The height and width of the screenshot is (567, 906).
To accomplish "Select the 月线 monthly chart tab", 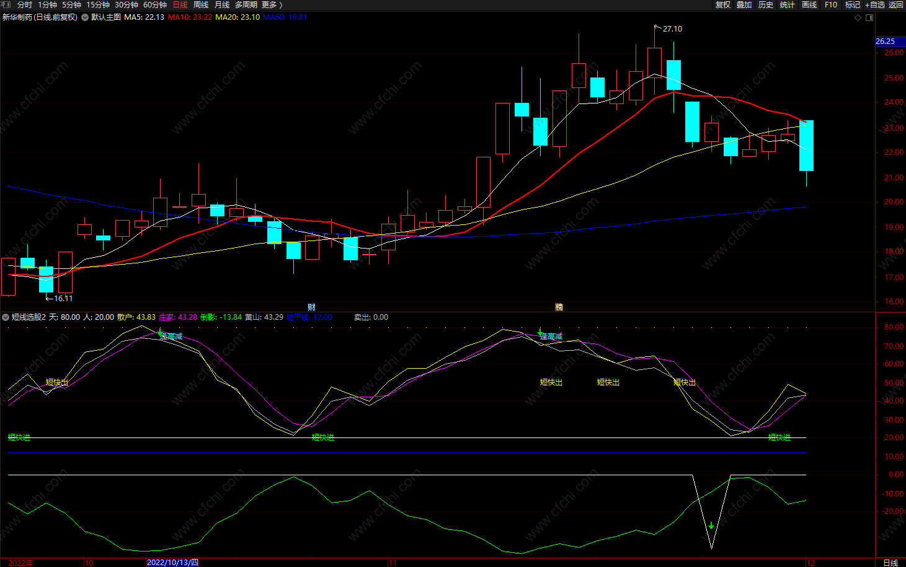I will click(222, 4).
